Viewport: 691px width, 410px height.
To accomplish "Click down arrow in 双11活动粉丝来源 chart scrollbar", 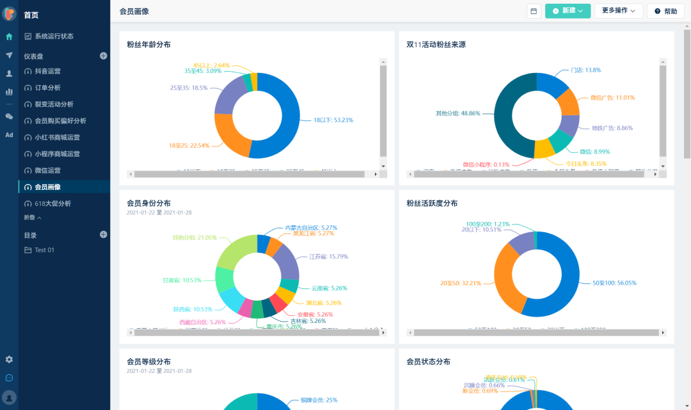I will [x=663, y=166].
